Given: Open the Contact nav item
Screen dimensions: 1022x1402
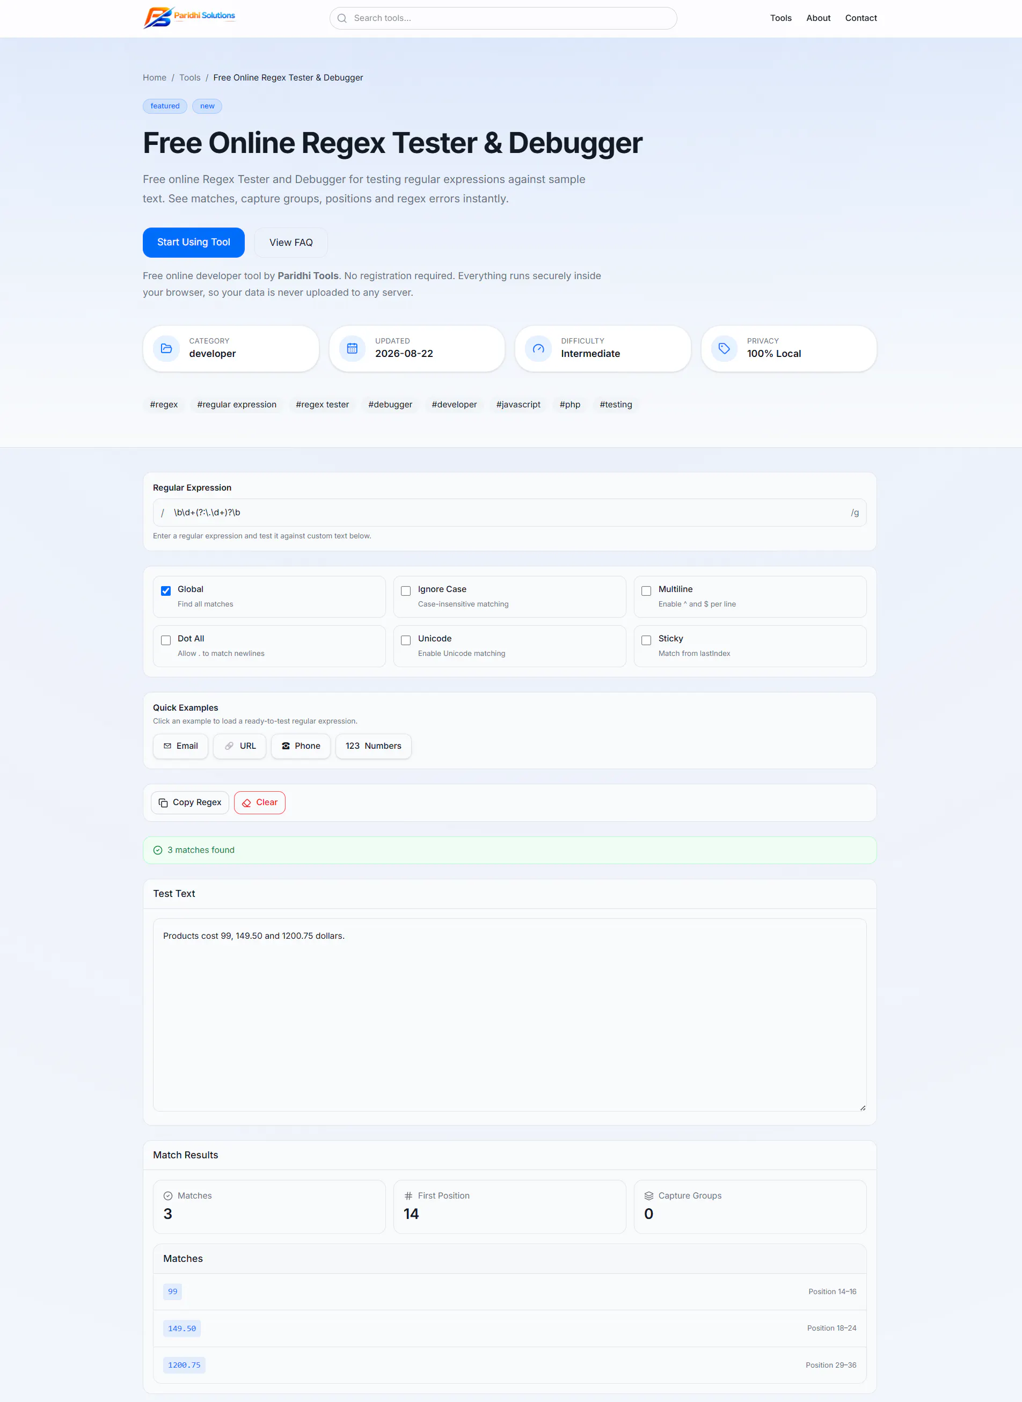Looking at the screenshot, I should click(x=860, y=18).
